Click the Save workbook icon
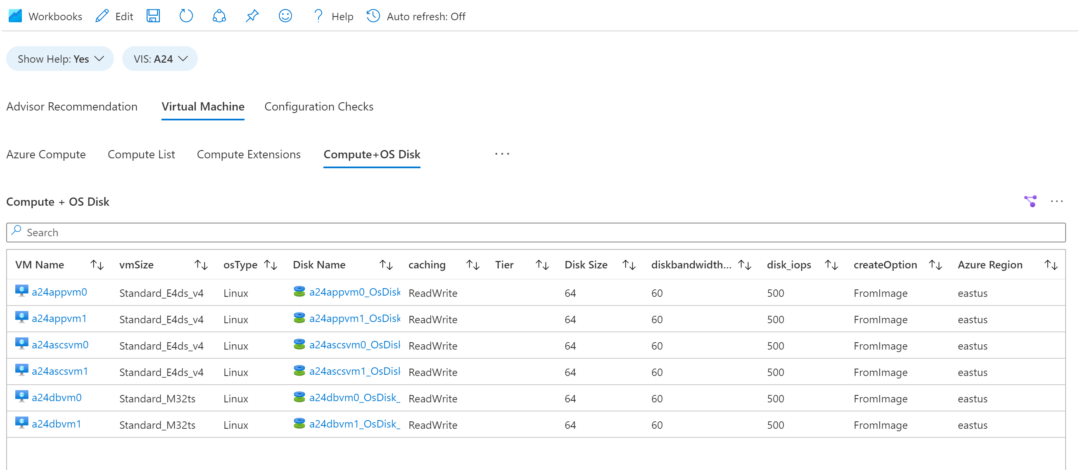 (153, 16)
